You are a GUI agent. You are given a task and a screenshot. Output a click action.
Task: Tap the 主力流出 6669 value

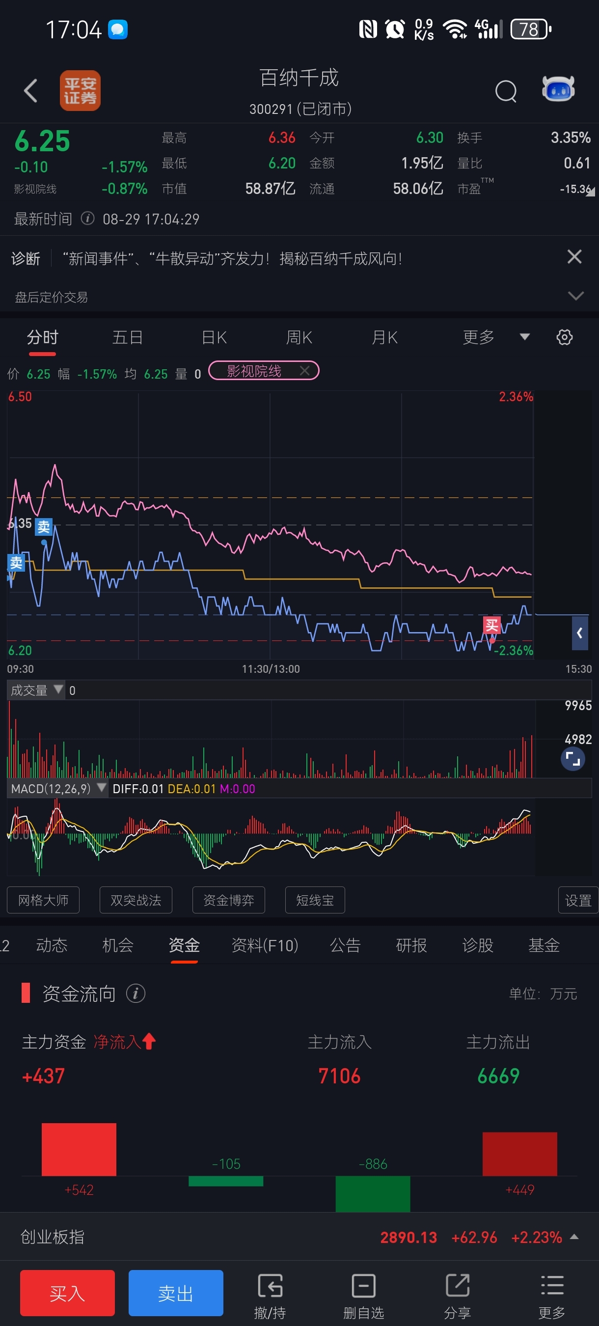click(498, 1077)
